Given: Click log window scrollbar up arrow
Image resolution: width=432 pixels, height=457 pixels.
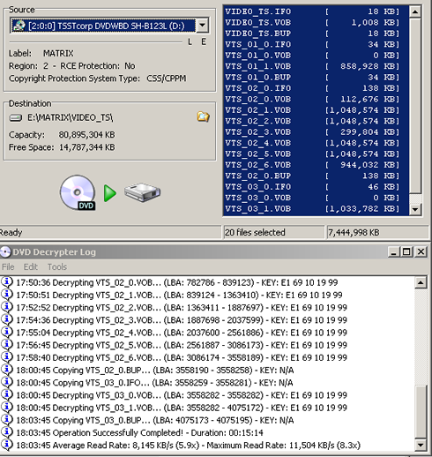Looking at the screenshot, I should (x=421, y=282).
